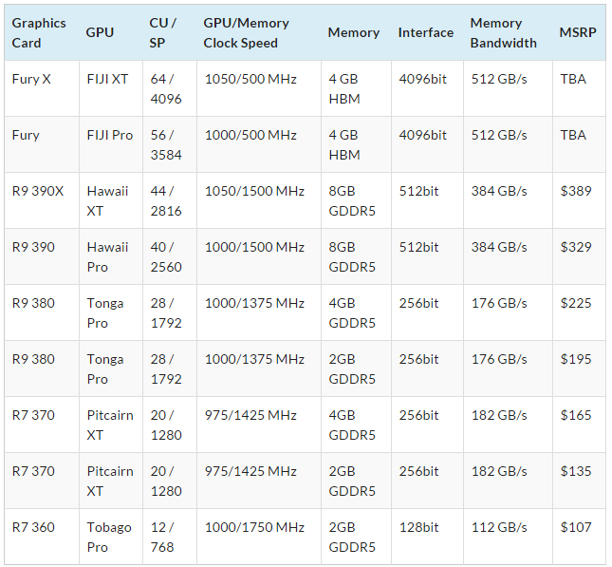Click the Interface column header
612x567 pixels.
(x=427, y=33)
